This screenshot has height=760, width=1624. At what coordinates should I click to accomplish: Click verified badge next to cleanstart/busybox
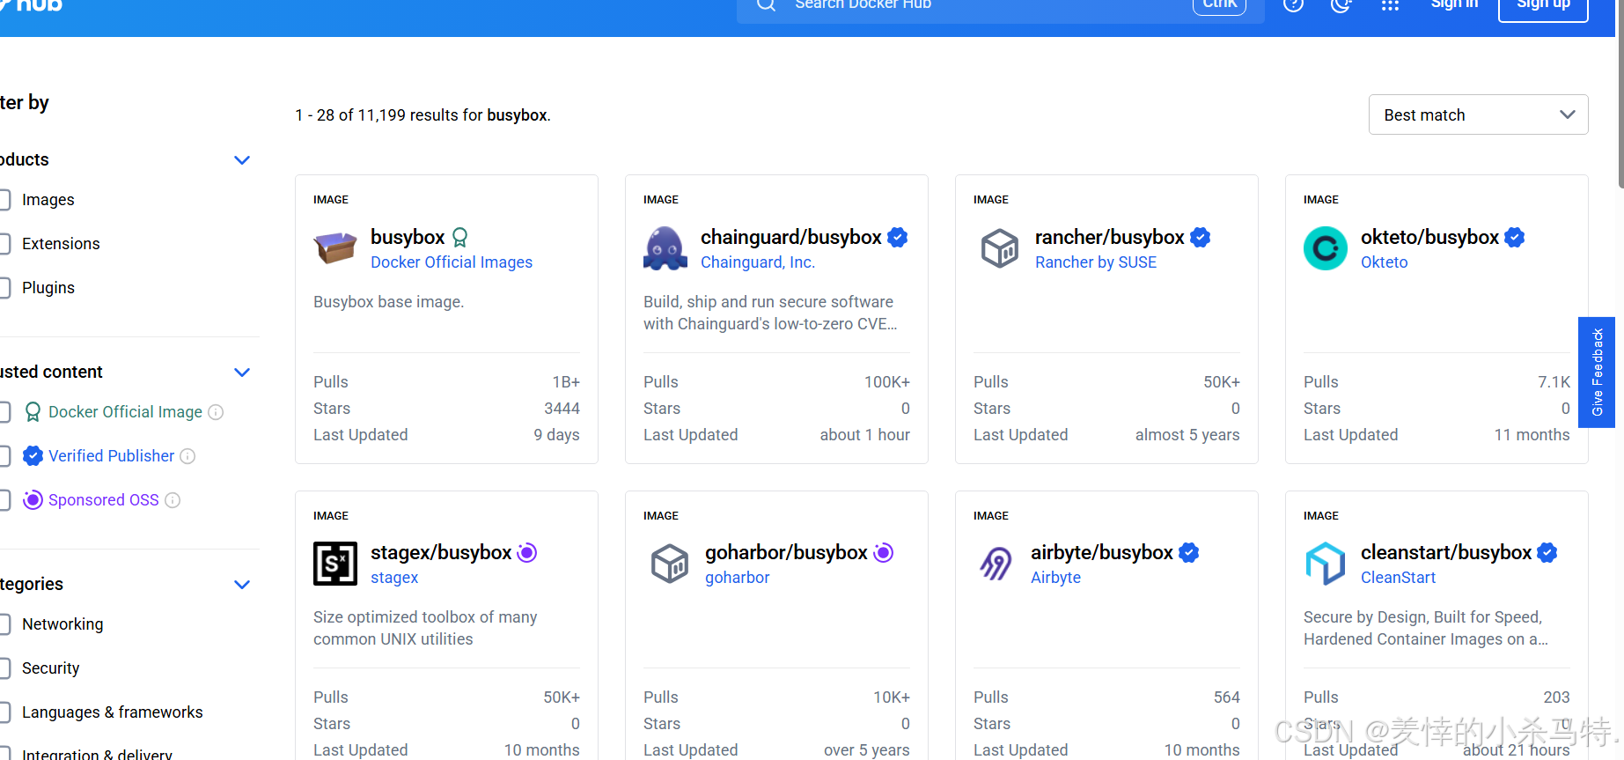point(1547,552)
